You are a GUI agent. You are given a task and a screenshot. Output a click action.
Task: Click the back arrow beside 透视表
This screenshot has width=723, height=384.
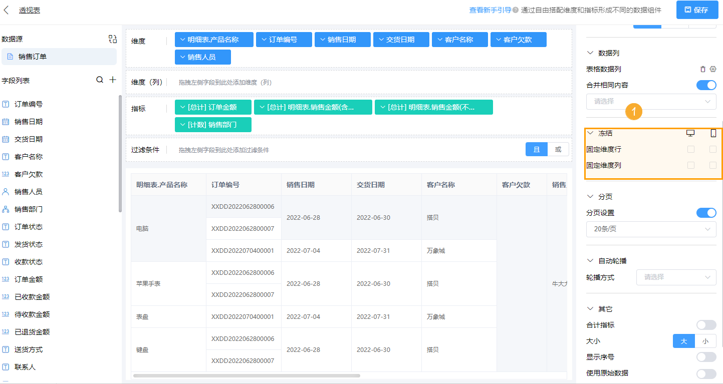(7, 10)
